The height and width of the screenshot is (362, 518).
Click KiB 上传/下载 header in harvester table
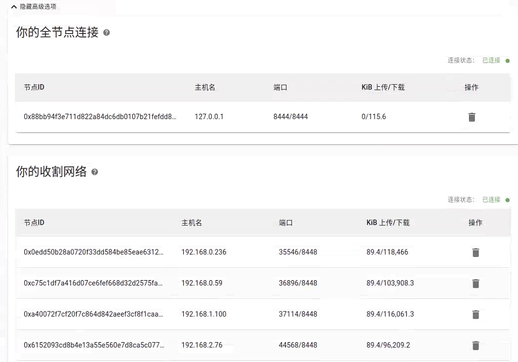coord(388,222)
